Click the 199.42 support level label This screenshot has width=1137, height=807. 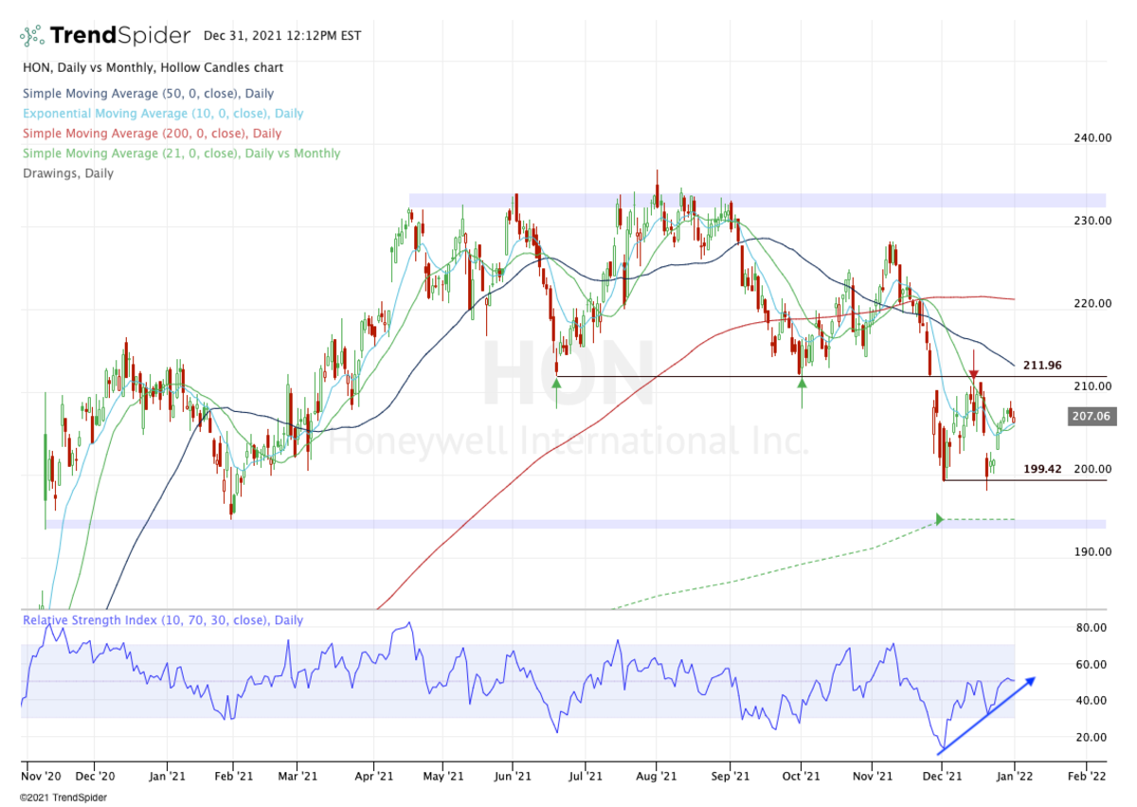point(1042,468)
